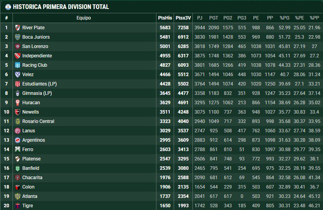Click the Platense crest icon

[x=18, y=159]
